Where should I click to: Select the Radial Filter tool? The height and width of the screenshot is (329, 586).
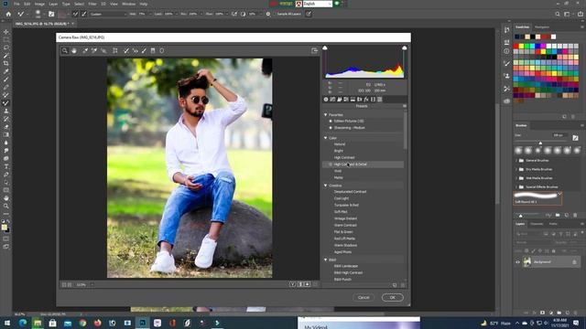(x=162, y=51)
